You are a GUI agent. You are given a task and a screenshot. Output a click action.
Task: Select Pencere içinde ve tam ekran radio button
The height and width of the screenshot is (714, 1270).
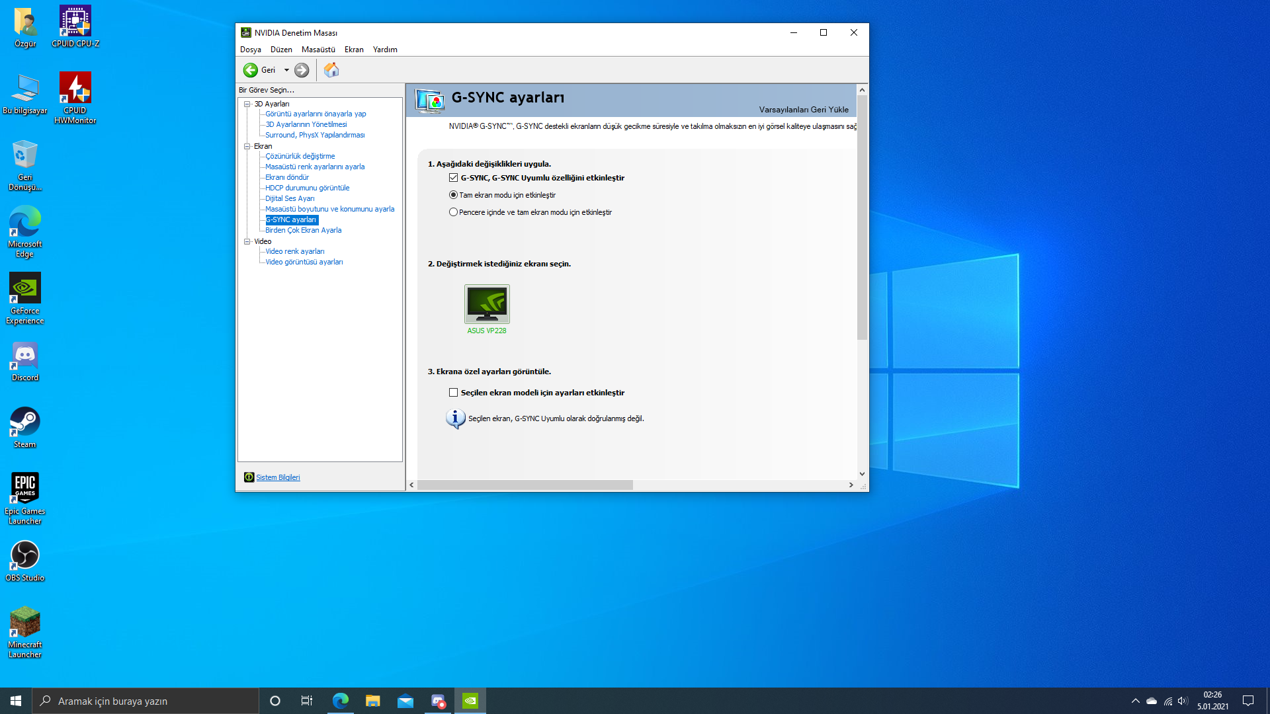tap(453, 212)
